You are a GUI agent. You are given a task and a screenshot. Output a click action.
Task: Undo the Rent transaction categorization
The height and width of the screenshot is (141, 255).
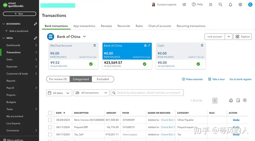236,120
